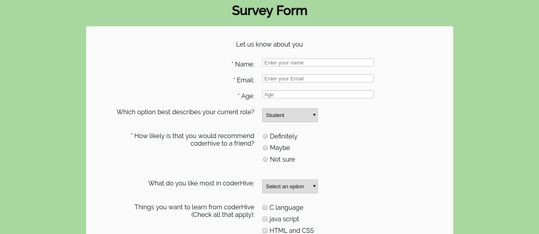The image size is (539, 234).
Task: Click the 'Not sure' label text
Action: [282, 159]
